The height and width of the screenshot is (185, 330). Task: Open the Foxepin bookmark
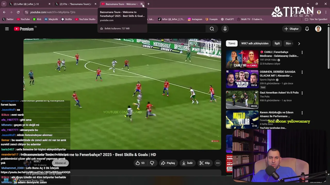[x=211, y=19]
